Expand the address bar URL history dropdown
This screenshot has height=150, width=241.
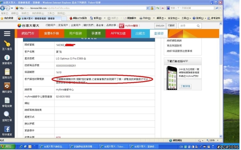click(148, 8)
